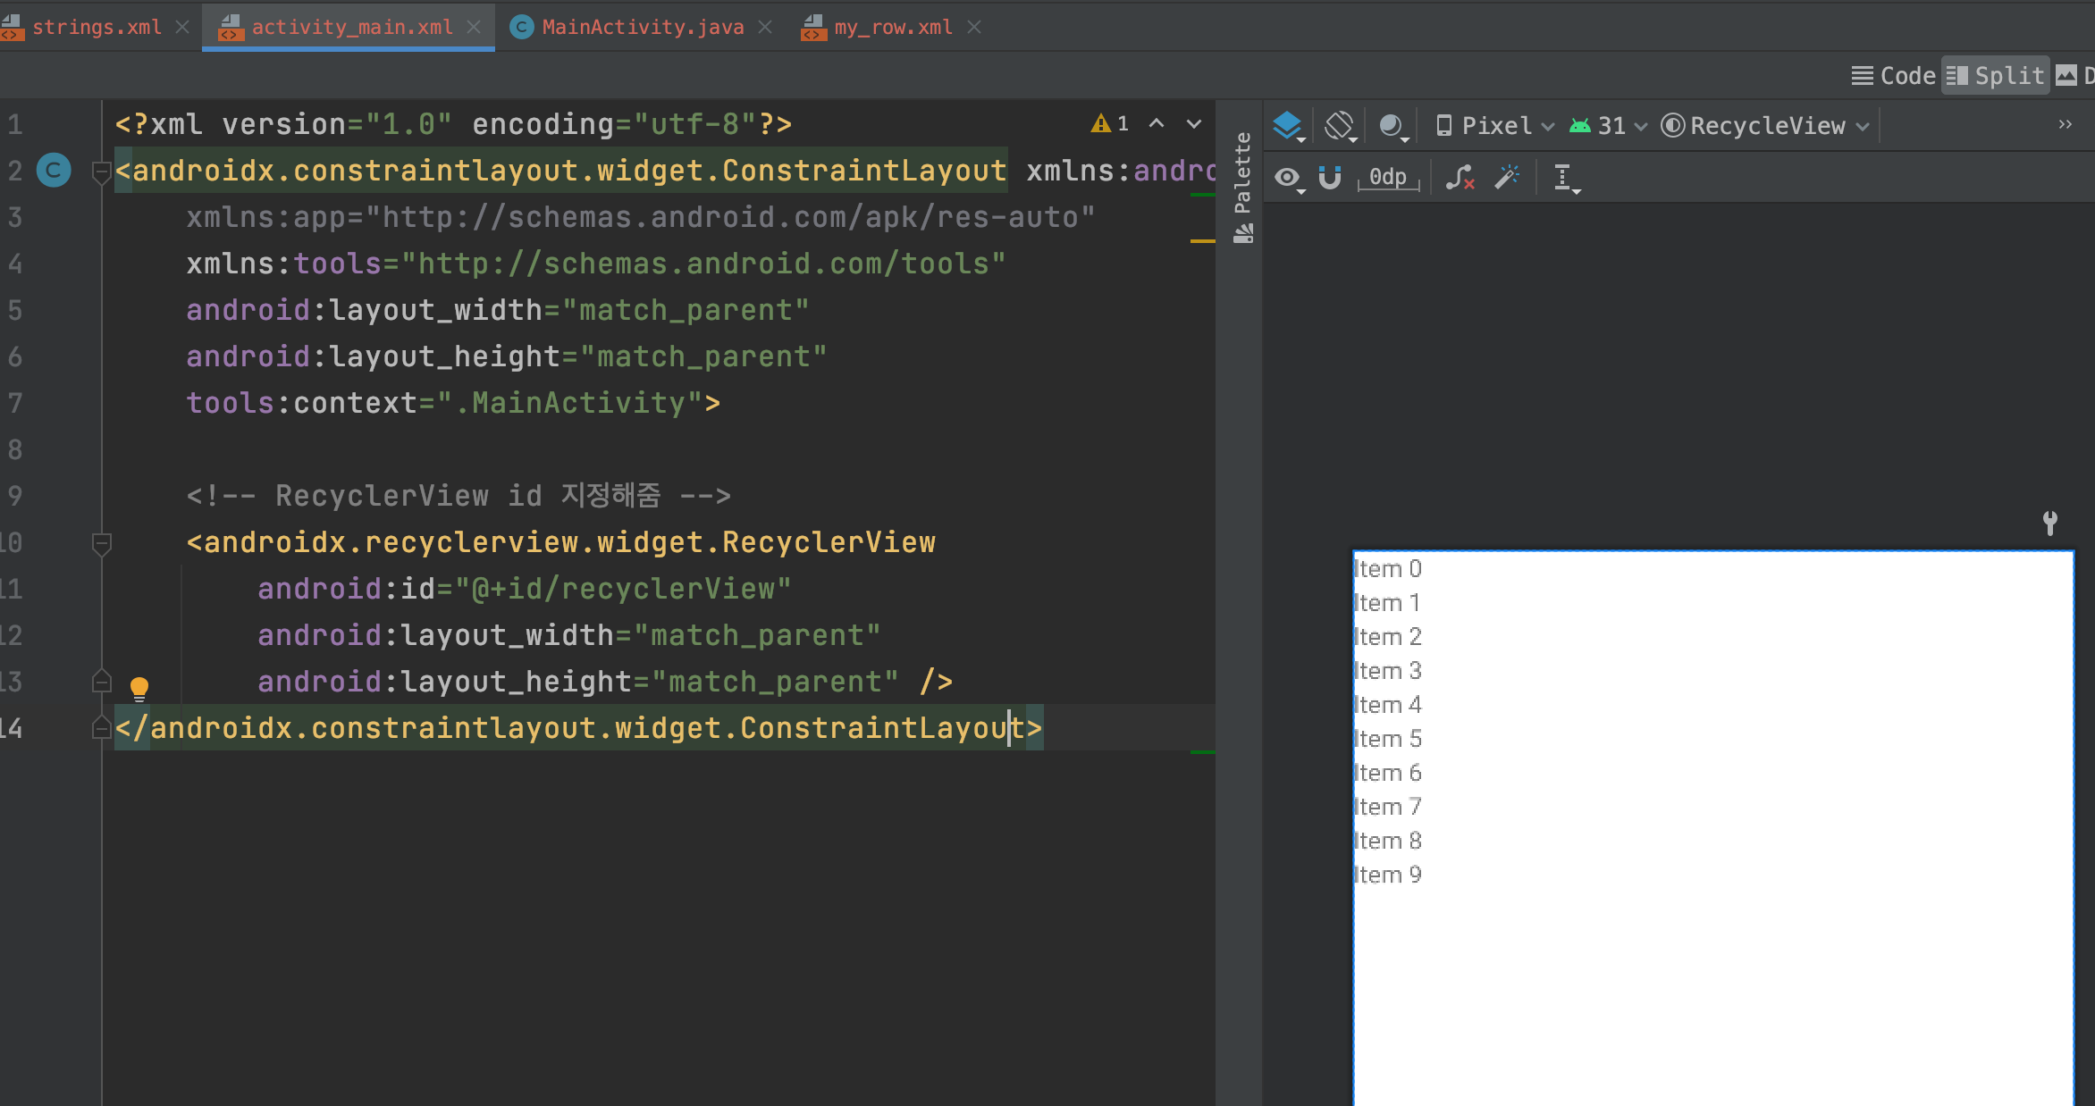Click the orientation rotate icon
The width and height of the screenshot is (2095, 1106).
pos(1339,125)
